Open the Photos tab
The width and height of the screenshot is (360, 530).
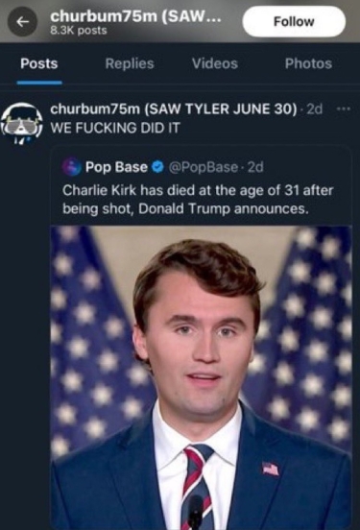click(308, 63)
